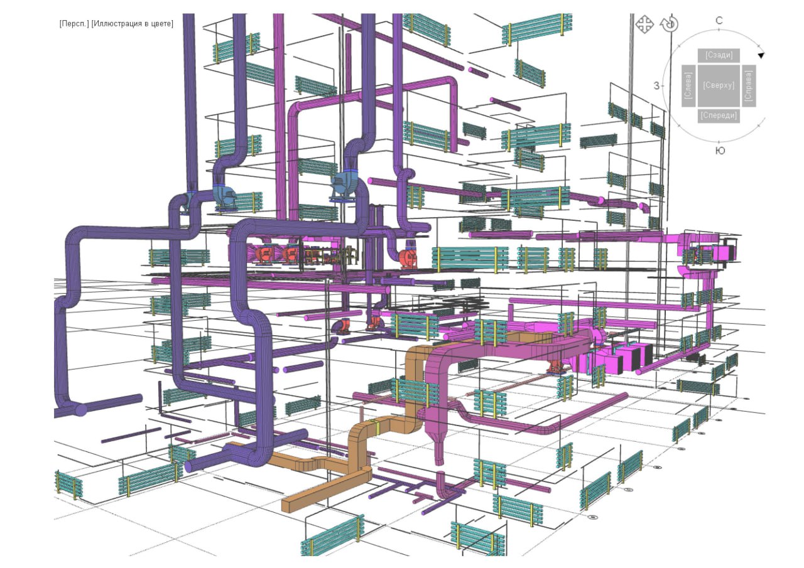Click the С north compass label

[x=719, y=21]
